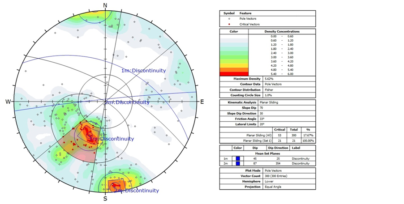Click the 2m:Discontinuity label at plot center
This screenshot has width=404, height=204.
coord(127,102)
